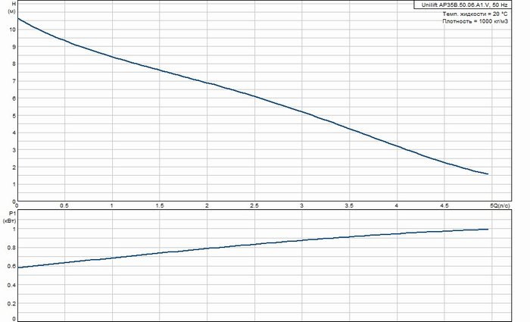Click the density 1000 кг/м3 text
Screen dimensions: 530x322
click(x=475, y=21)
